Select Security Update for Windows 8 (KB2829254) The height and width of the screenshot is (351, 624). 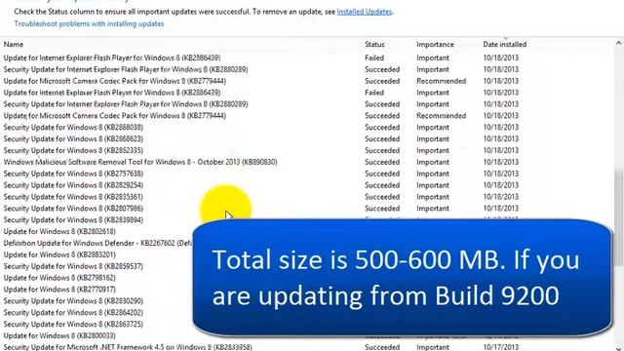[73, 184]
